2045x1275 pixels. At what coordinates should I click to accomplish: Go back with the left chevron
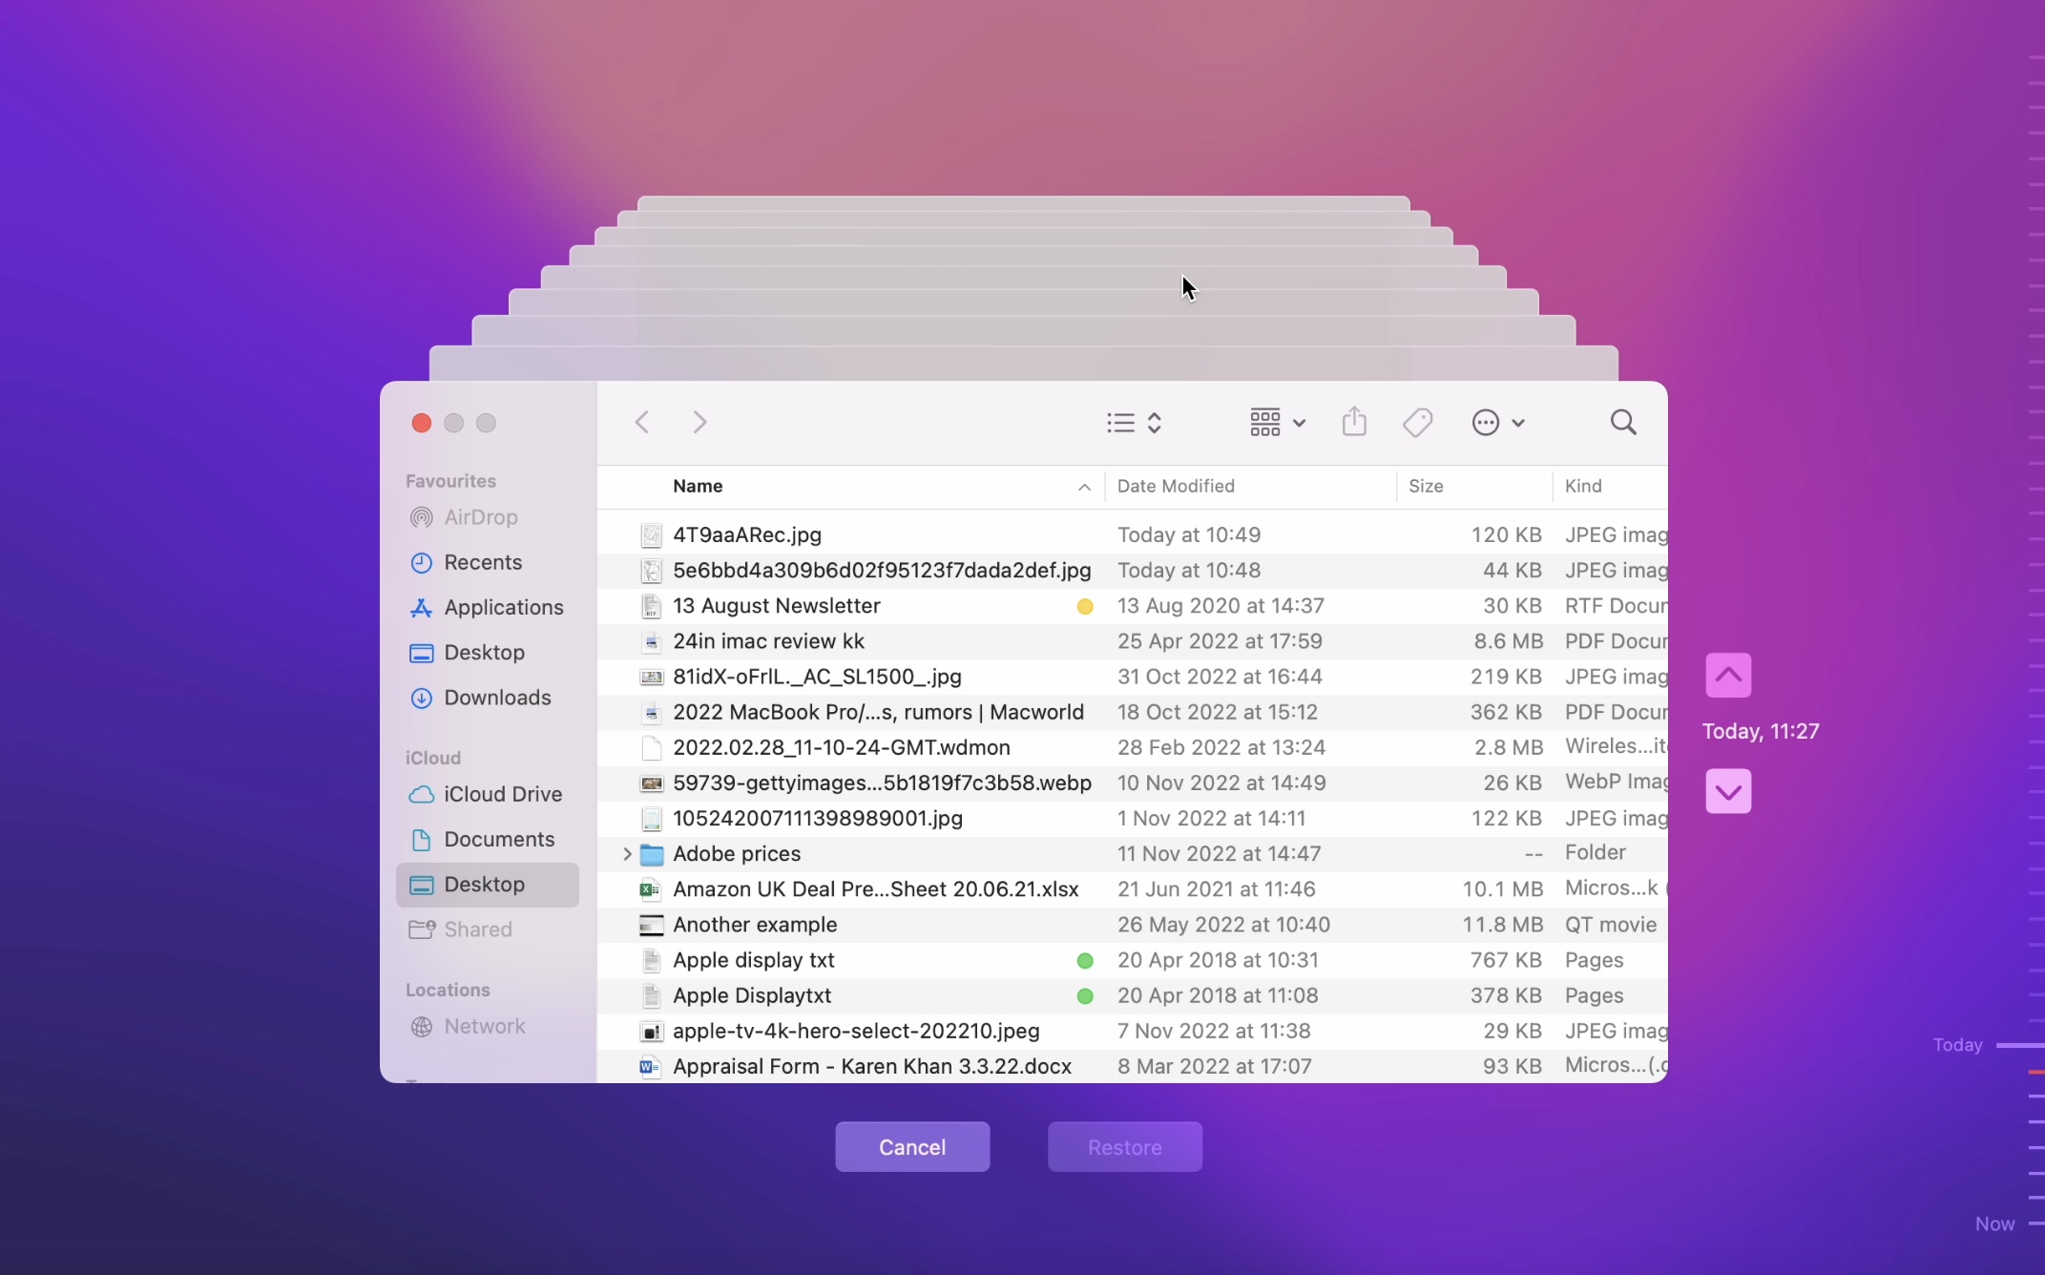tap(642, 422)
